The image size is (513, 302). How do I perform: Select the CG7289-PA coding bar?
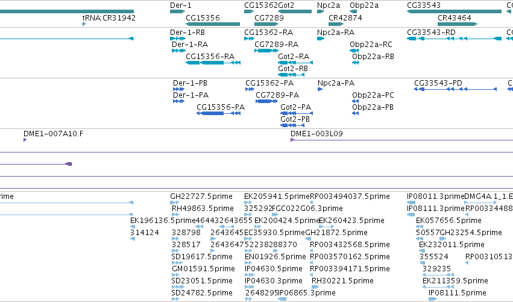266,101
